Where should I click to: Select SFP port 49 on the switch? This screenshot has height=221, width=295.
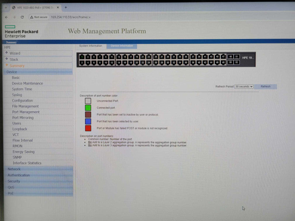(x=230, y=57)
